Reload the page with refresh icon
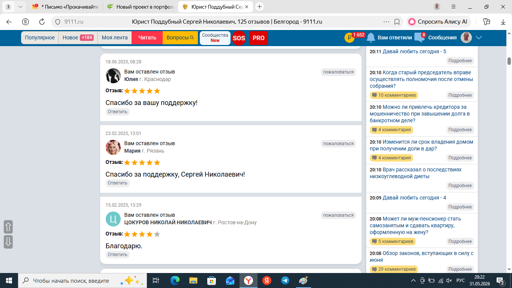This screenshot has height=288, width=512. pos(42,22)
